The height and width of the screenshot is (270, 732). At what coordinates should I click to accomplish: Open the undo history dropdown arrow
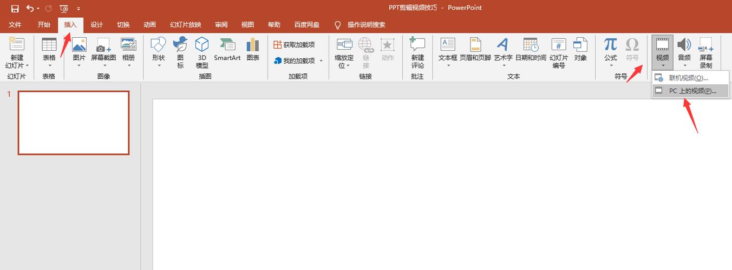tap(38, 9)
